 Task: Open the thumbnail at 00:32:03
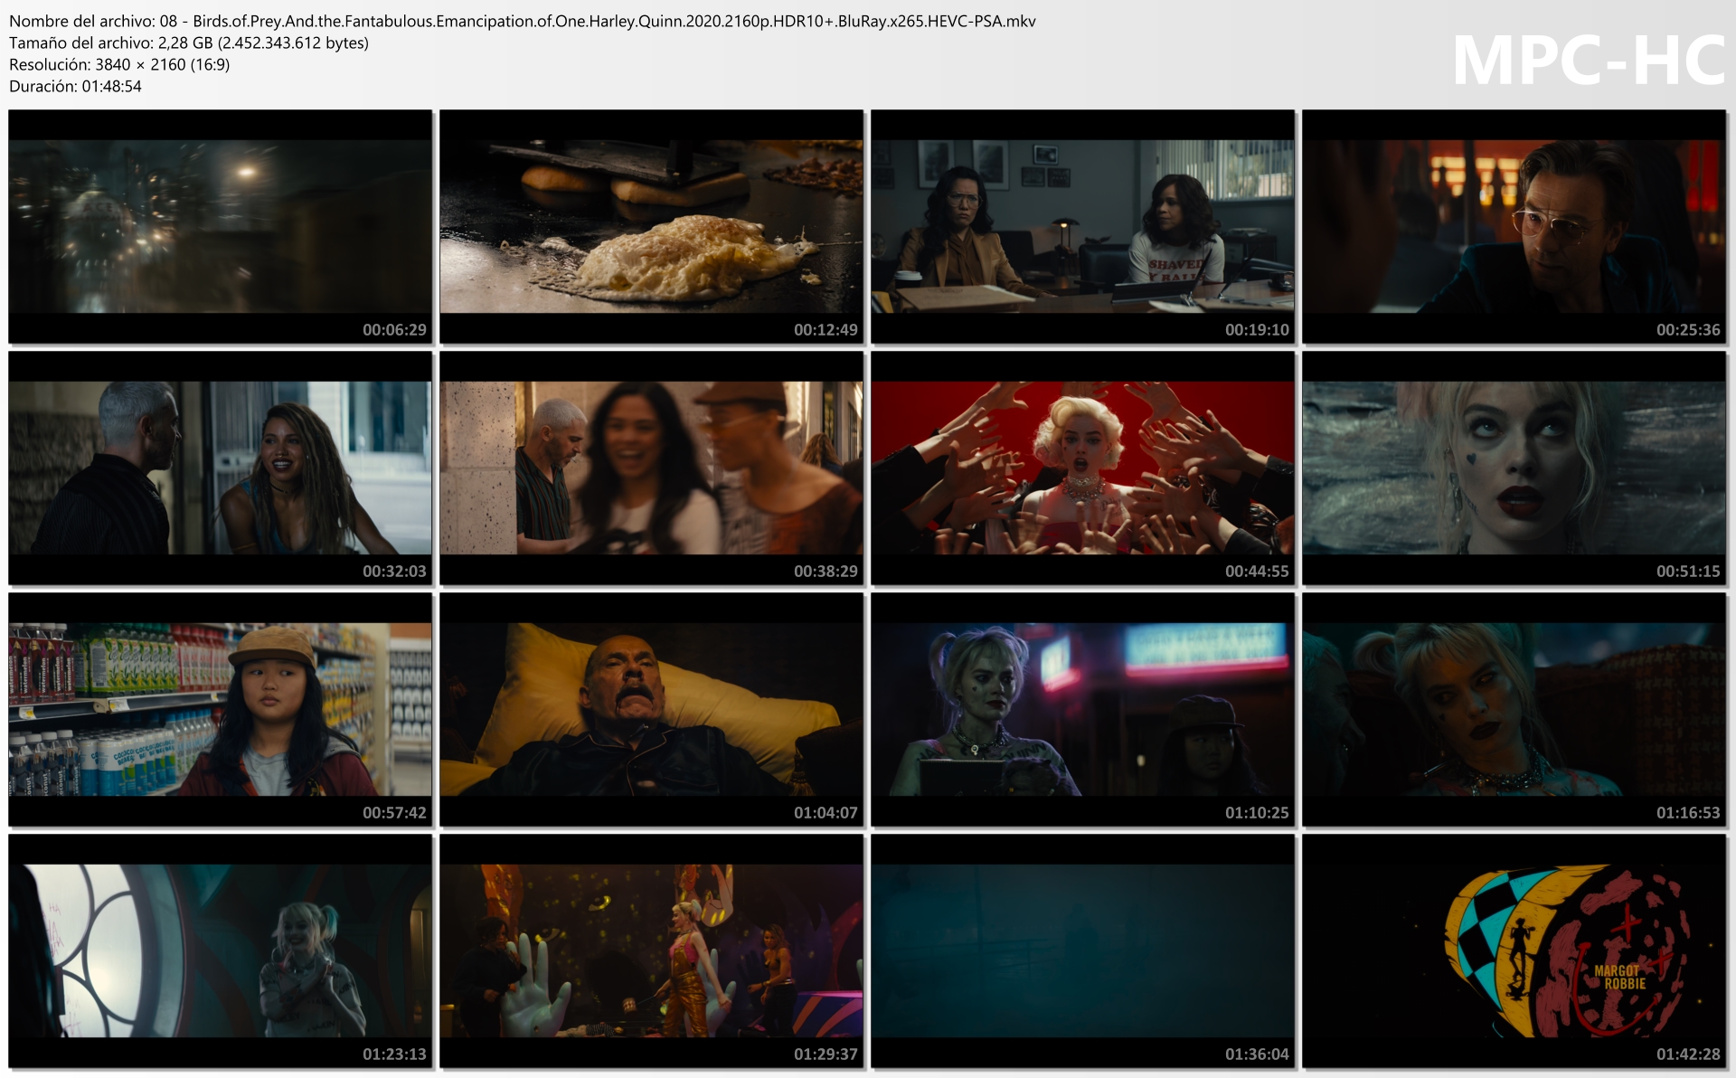(x=220, y=468)
